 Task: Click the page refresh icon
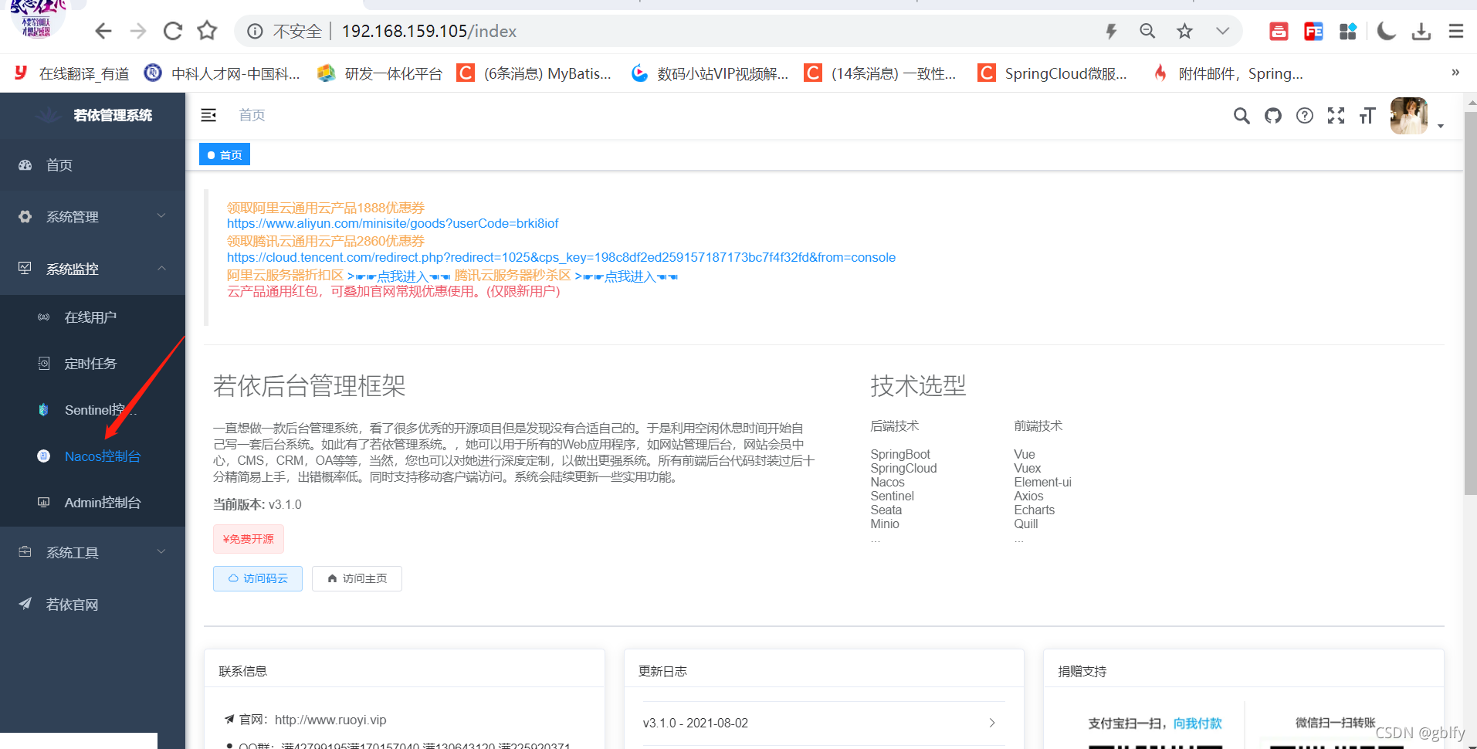coord(172,31)
